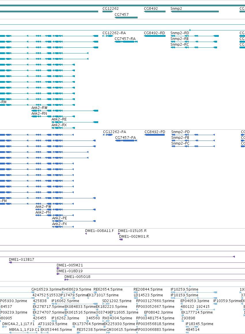Open the CG8492 gene label
This screenshot has width=245, height=334.
pos(151,9)
